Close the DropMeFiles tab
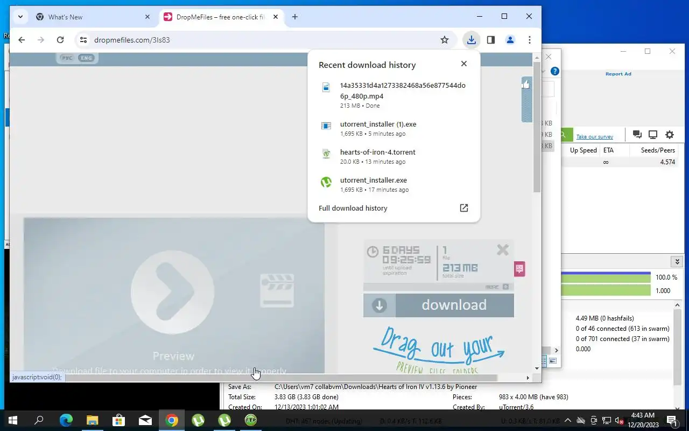Viewport: 689px width, 431px height. [276, 17]
